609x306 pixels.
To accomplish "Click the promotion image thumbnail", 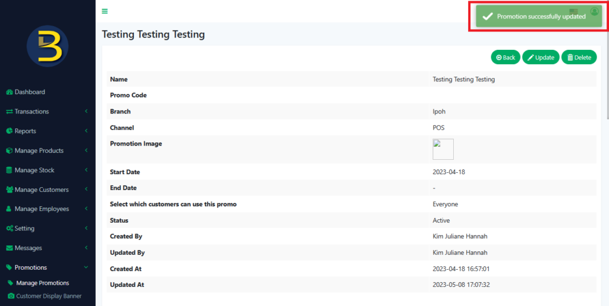I will coord(443,149).
